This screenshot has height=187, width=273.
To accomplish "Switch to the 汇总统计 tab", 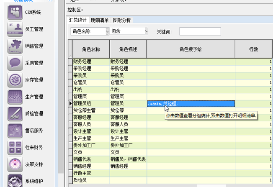I will (x=77, y=20).
